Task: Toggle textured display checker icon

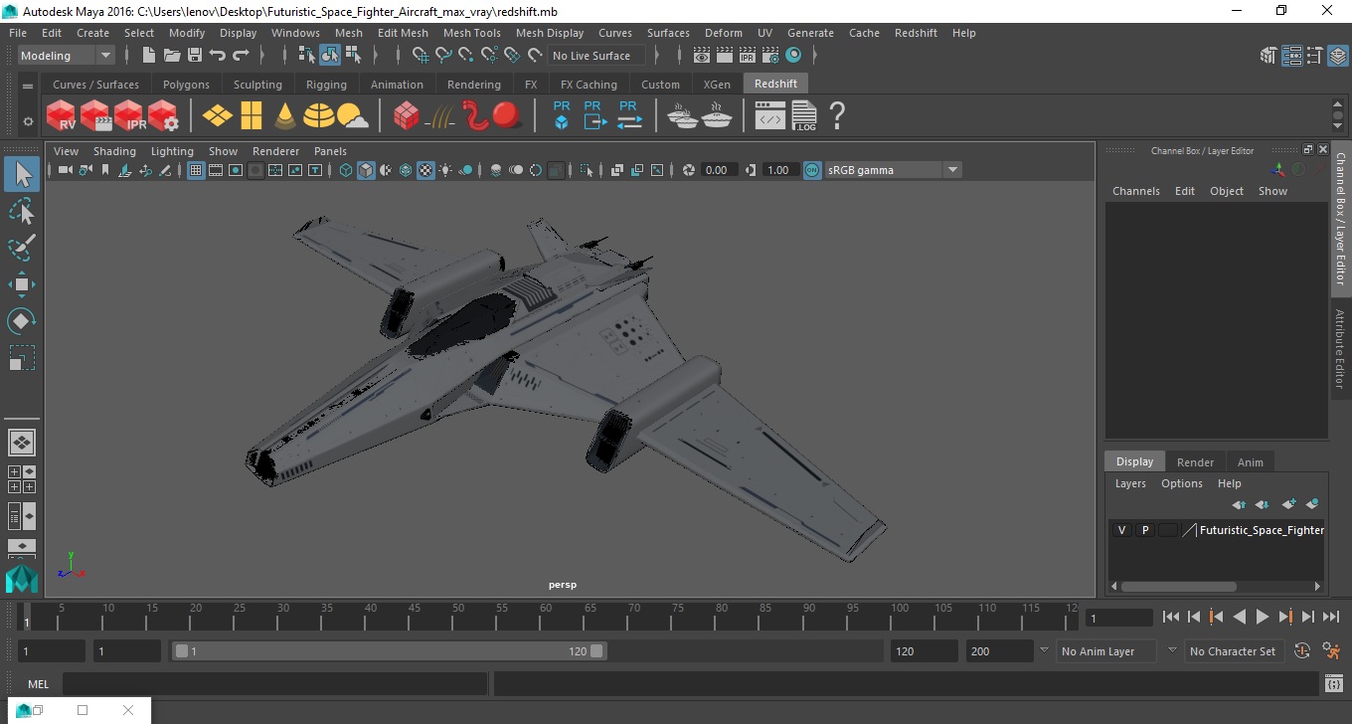Action: click(425, 170)
